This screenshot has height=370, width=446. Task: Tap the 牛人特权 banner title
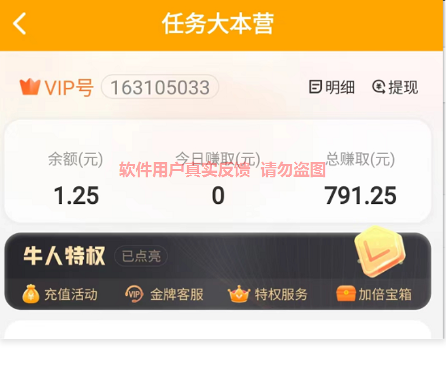pos(64,256)
